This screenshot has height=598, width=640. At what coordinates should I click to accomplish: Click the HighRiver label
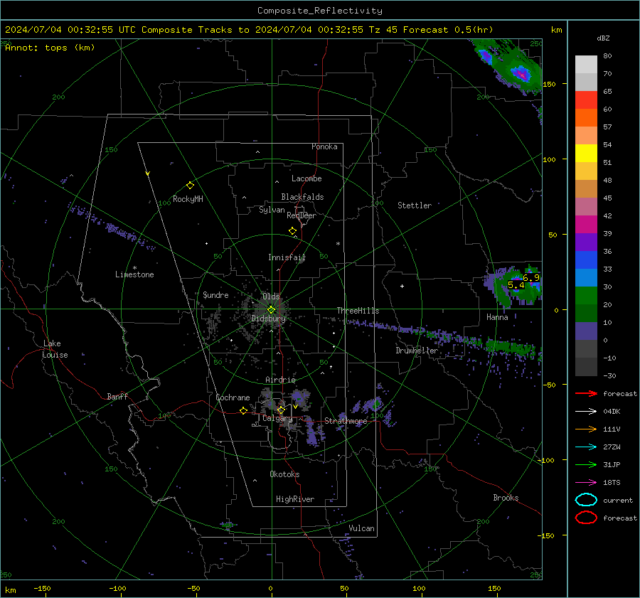click(295, 499)
